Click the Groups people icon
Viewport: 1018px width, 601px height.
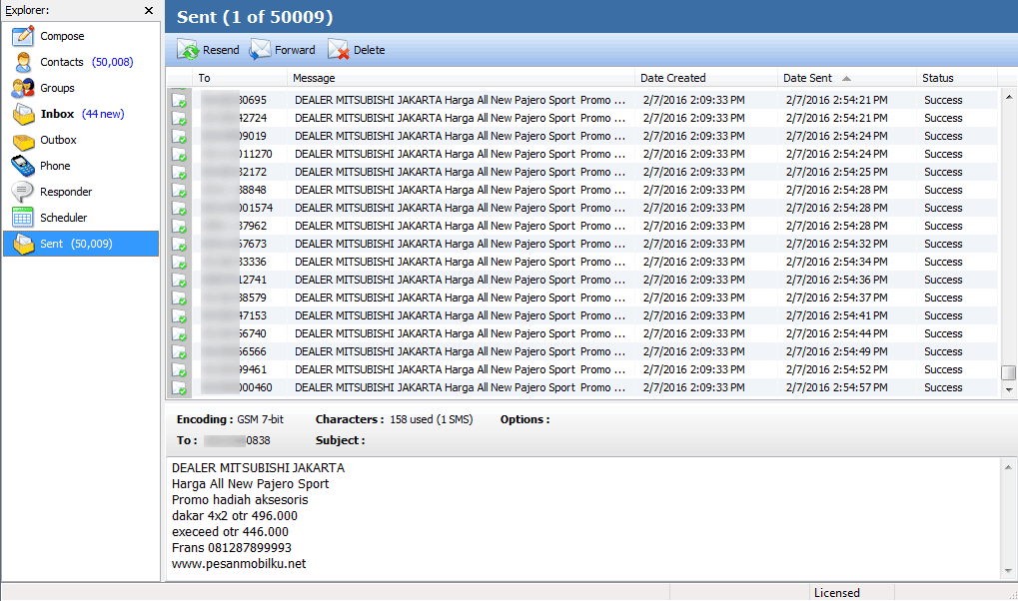[x=23, y=88]
